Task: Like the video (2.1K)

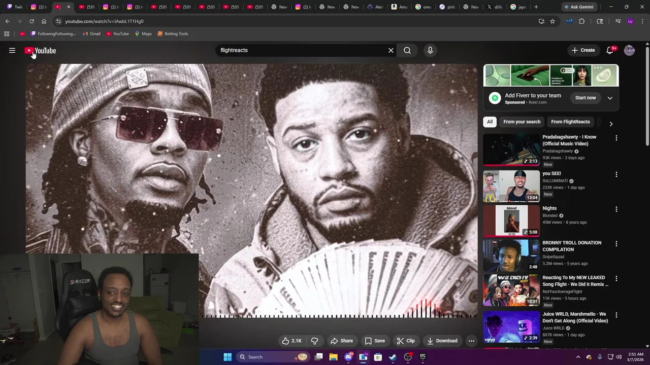Action: pos(291,341)
